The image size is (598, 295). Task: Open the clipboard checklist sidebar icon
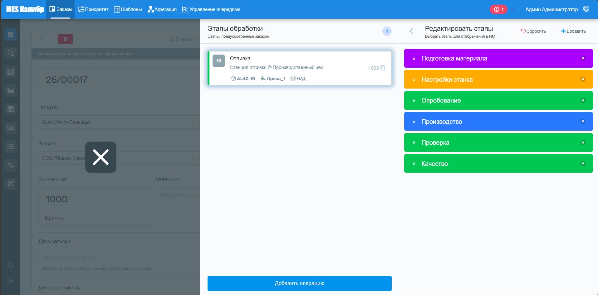[11, 34]
